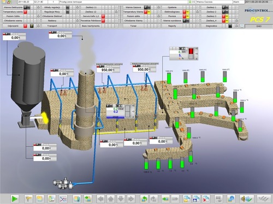This screenshot has height=204, width=273.
Task: Click the yellow W warning indicator beside Zasilacz 3
Action: pos(227,16)
